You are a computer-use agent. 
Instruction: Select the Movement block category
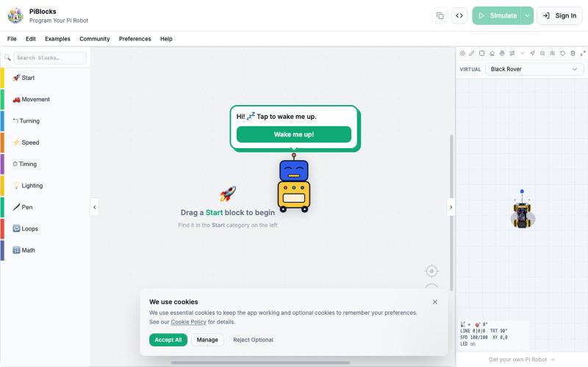(x=45, y=100)
